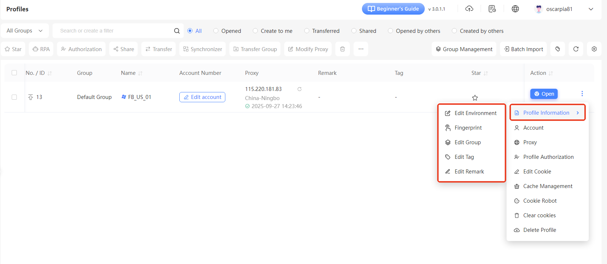Expand the All Groups dropdown
This screenshot has width=607, height=264.
[24, 31]
